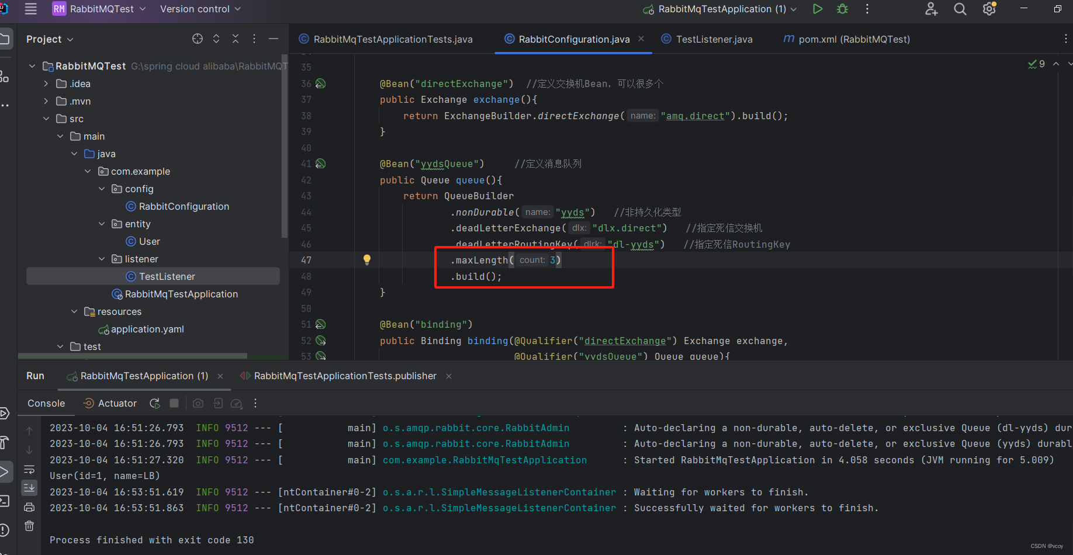Click the Expand All icon in the Project panel
Screen dimensions: 1073x555
(x=216, y=39)
